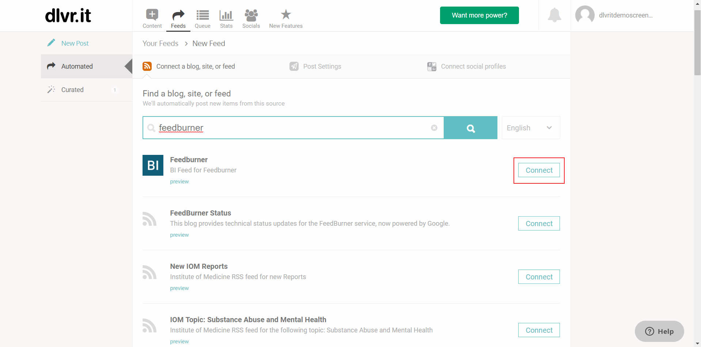This screenshot has height=347, width=701.
Task: Click the BI Feed for Feedburner description
Action: tap(203, 170)
